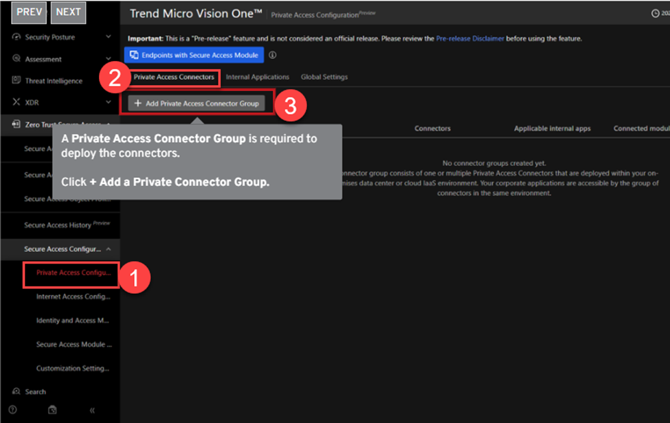The image size is (670, 423).
Task: Open Secure Access History in sidebar
Action: click(67, 225)
